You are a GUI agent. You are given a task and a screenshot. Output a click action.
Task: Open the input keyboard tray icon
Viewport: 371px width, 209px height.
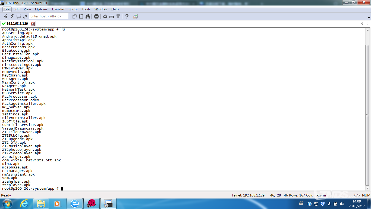tap(301, 204)
